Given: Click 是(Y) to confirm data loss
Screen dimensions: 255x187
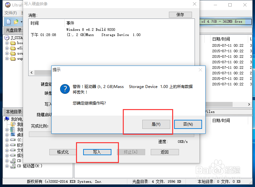Looking at the screenshot, I should [156, 124].
